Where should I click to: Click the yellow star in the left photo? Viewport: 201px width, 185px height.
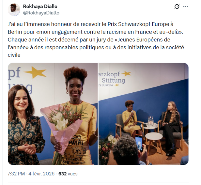click(35, 72)
